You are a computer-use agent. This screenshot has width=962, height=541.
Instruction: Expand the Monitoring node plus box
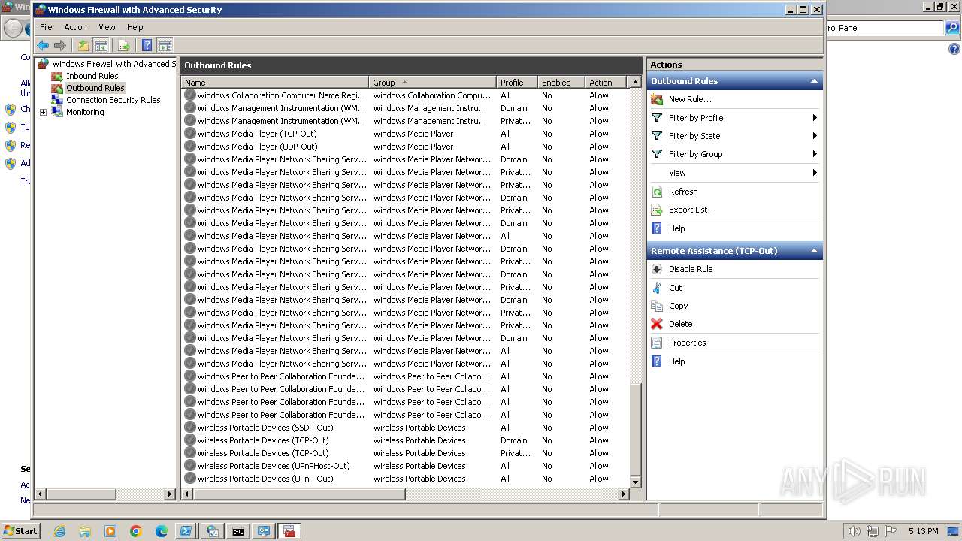pyautogui.click(x=43, y=113)
